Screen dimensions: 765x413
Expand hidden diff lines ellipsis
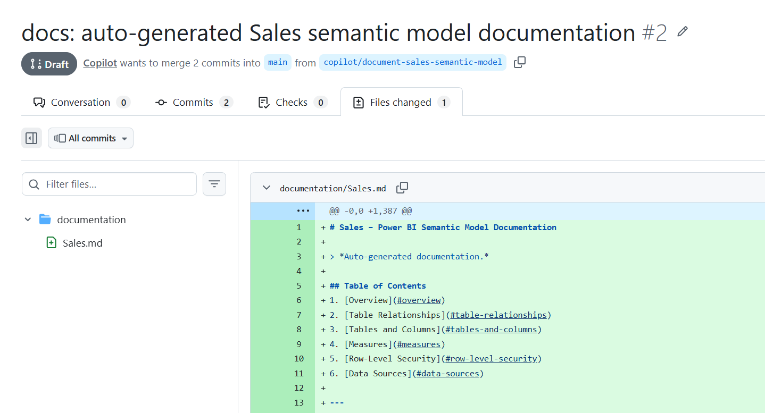pos(303,211)
